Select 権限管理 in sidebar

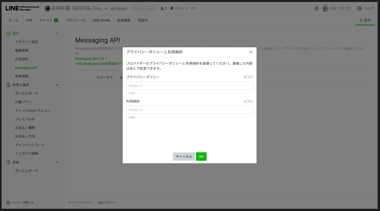pos(22,51)
